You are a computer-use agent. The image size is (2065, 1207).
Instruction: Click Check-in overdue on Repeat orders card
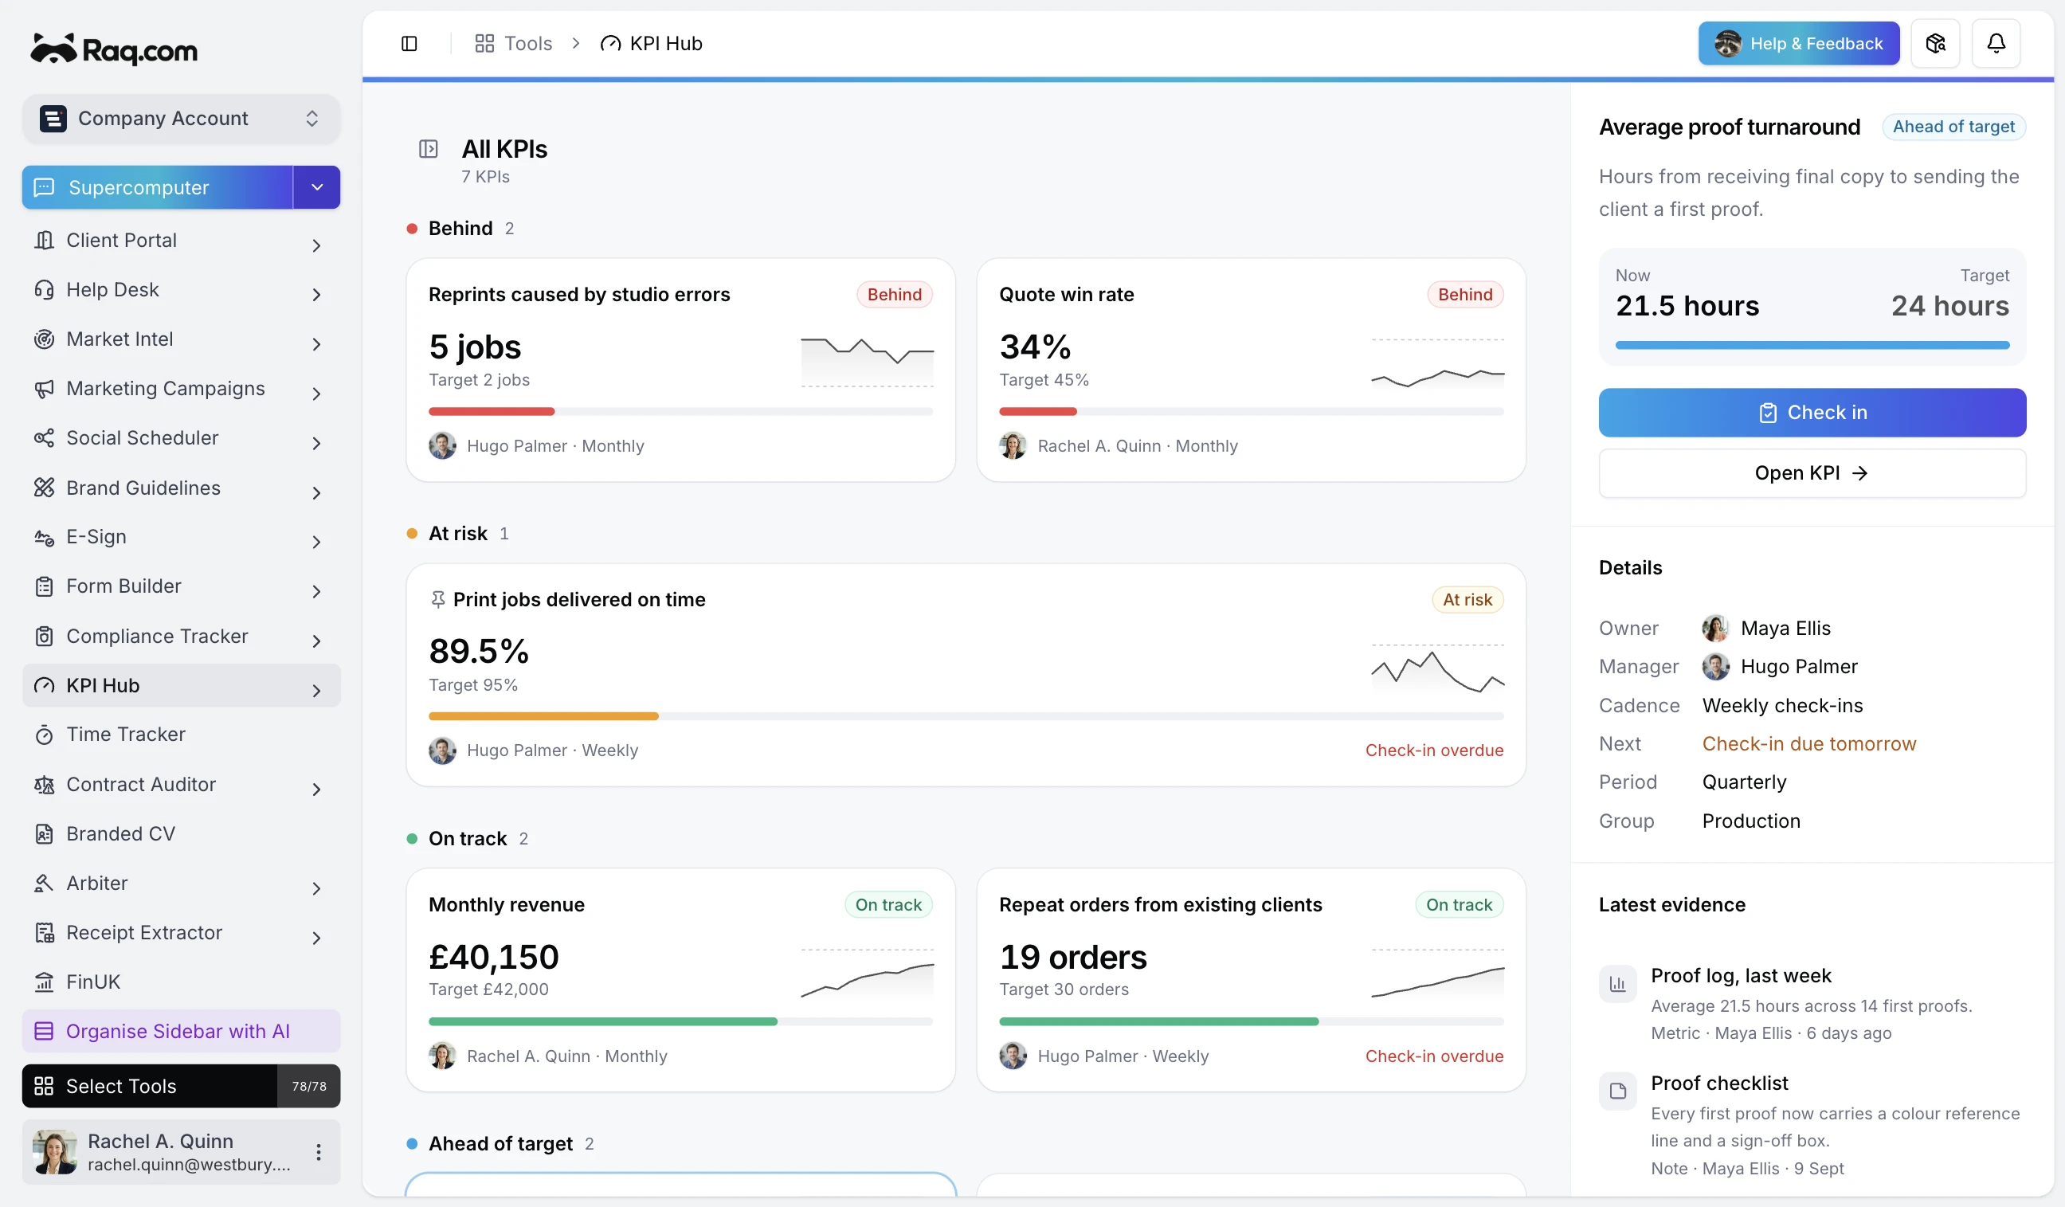coord(1434,1056)
